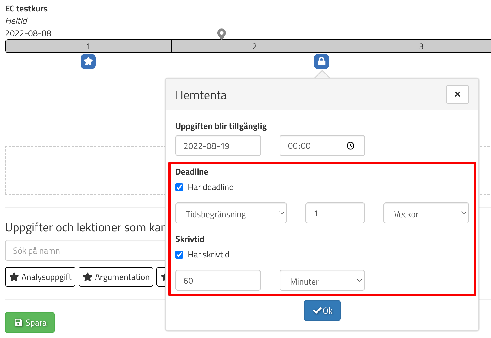
Task: Click the map pin marker icon
Action: 221,34
